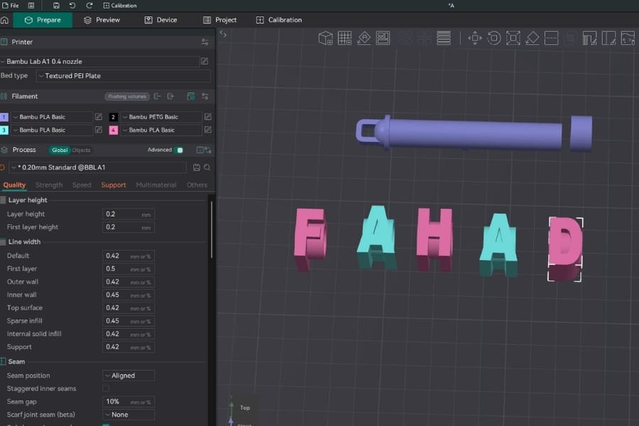Toggle the Advanced settings switch
This screenshot has height=426, width=639.
[179, 150]
